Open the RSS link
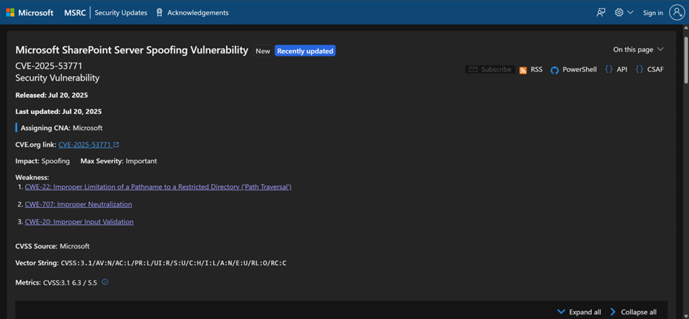 (537, 69)
